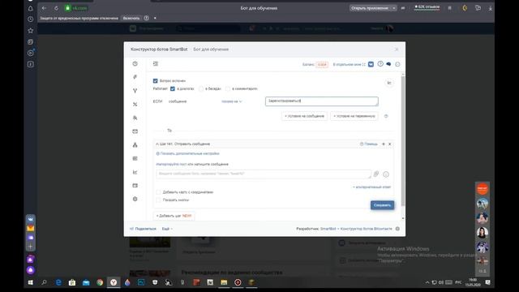This screenshot has height=292, width=519.
Task: Click the bot message text area
Action: pyautogui.click(x=264, y=174)
